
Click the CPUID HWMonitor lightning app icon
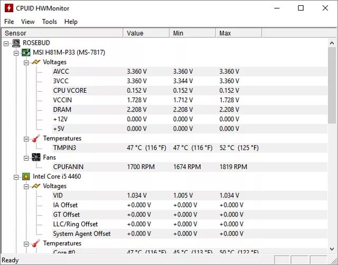(x=9, y=8)
